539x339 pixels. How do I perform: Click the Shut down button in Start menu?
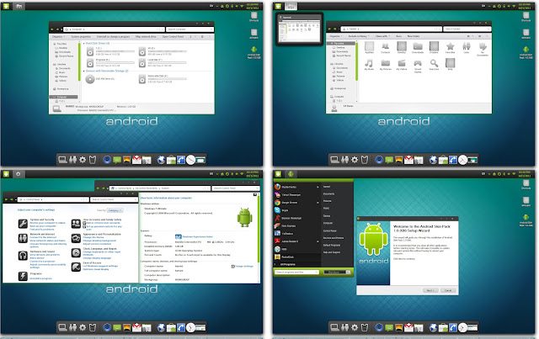click(334, 272)
